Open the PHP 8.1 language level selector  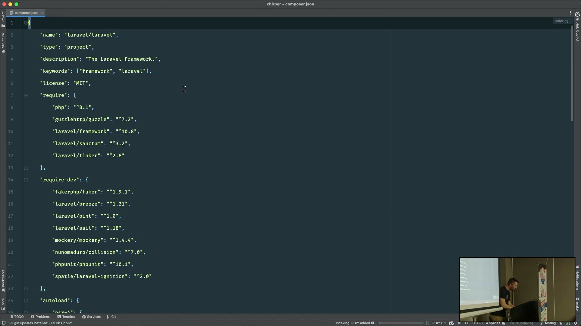tap(439, 323)
